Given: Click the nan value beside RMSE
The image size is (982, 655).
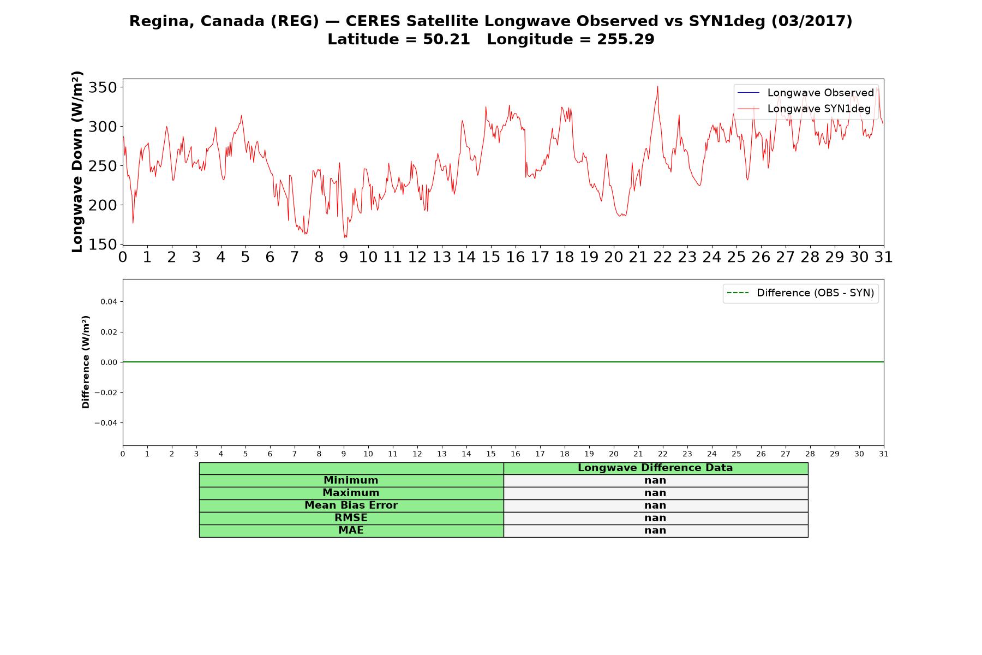Looking at the screenshot, I should pos(655,518).
